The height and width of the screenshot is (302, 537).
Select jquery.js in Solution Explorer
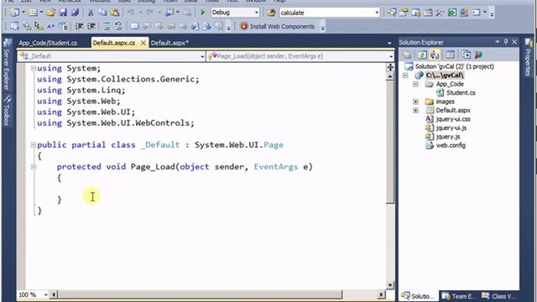tap(447, 137)
